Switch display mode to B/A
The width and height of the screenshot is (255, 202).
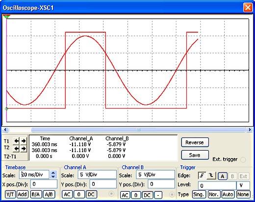point(36,195)
